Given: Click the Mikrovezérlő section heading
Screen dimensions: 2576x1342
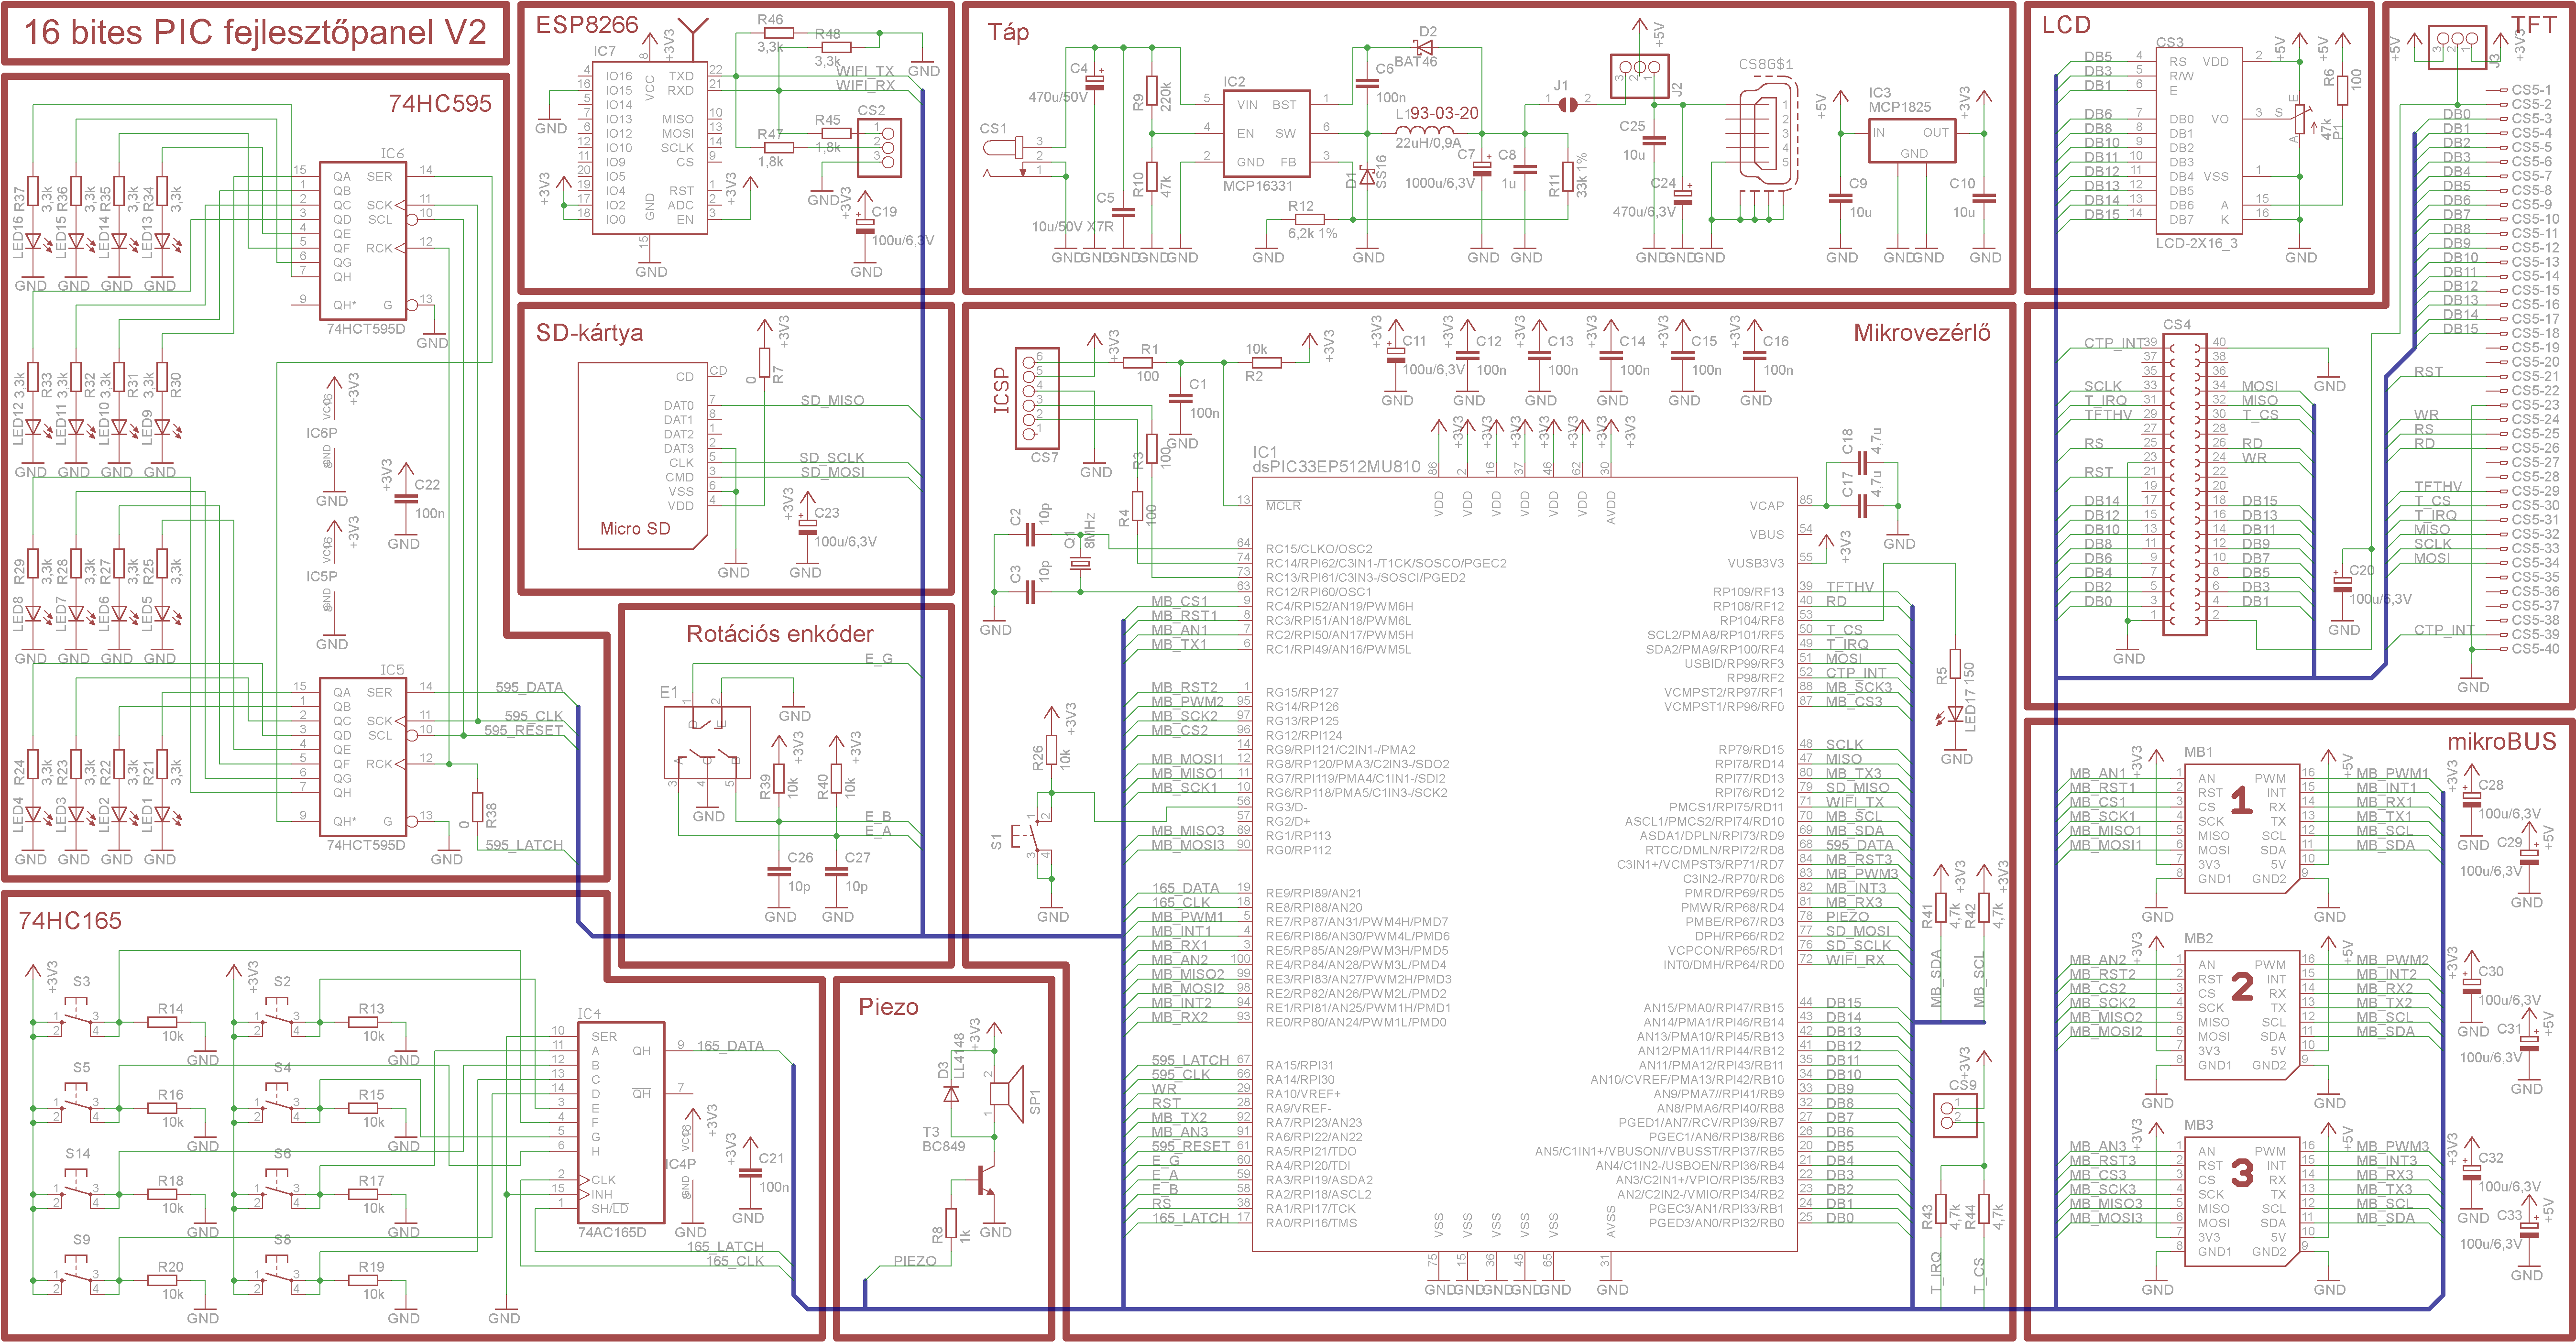Looking at the screenshot, I should (1922, 333).
